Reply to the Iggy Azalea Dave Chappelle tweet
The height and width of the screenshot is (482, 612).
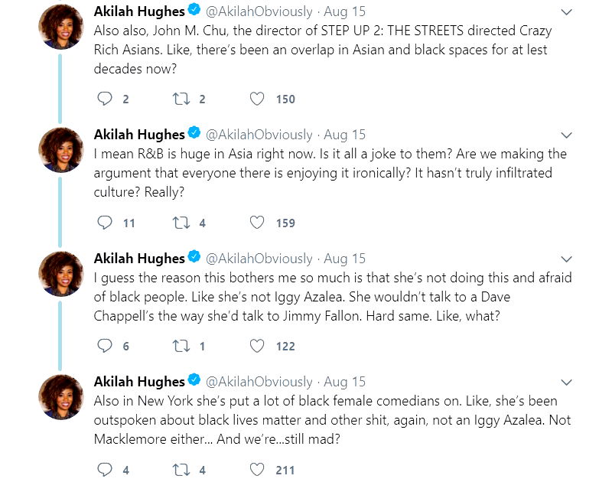pyautogui.click(x=105, y=346)
